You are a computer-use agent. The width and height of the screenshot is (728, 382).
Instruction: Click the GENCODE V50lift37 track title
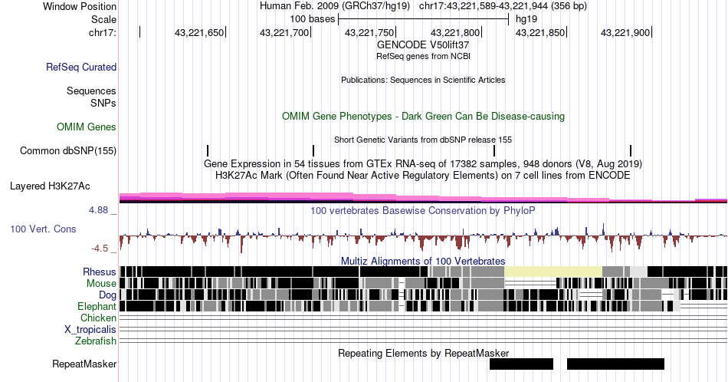coord(423,45)
